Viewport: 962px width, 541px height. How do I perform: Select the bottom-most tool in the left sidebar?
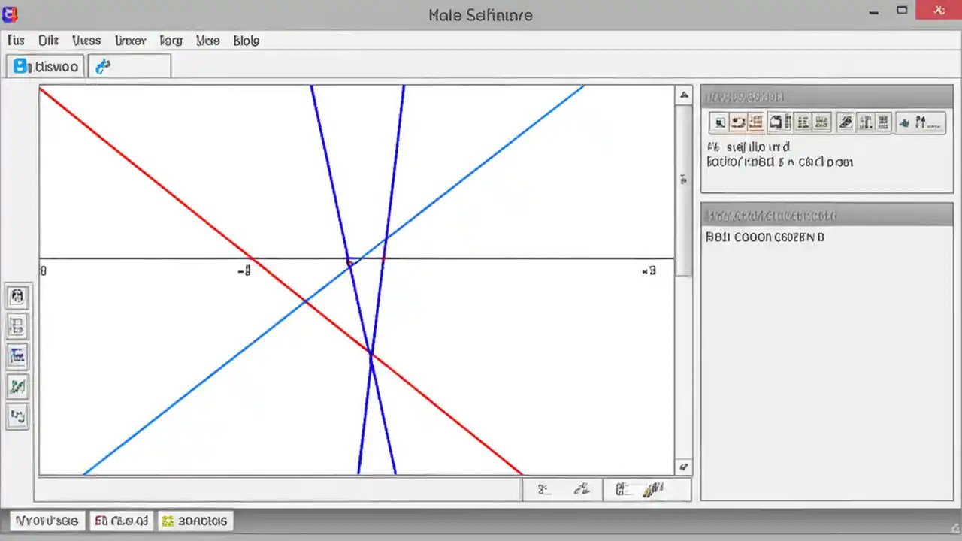pos(17,416)
